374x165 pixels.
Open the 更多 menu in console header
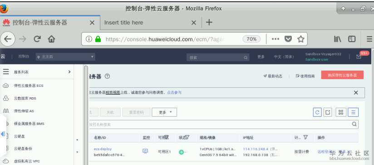[x=261, y=57]
